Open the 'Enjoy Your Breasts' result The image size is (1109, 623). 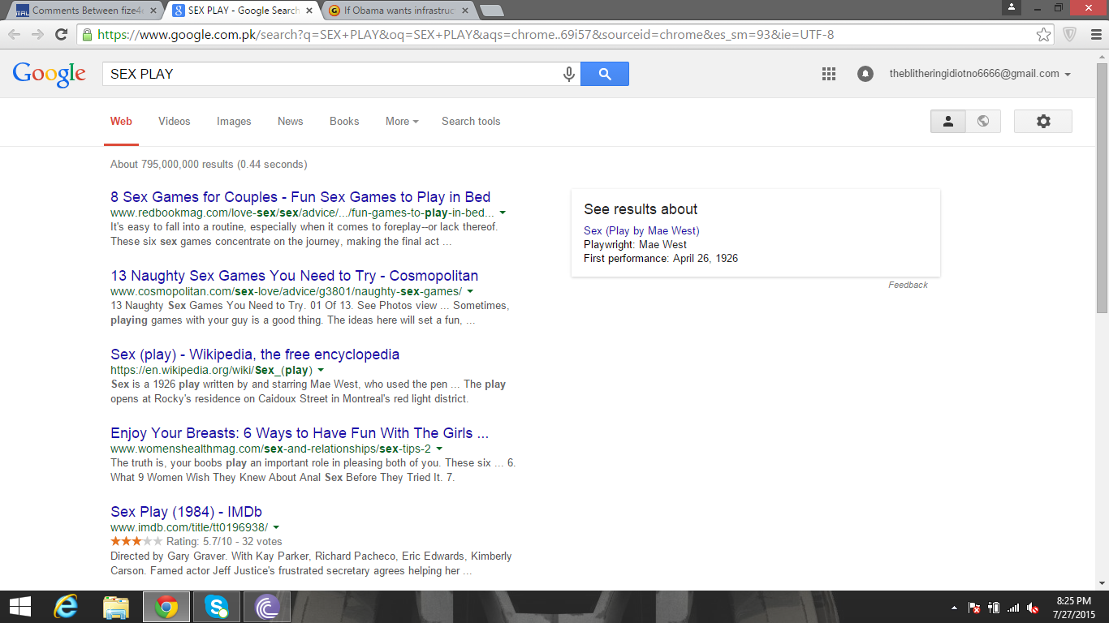pyautogui.click(x=300, y=433)
